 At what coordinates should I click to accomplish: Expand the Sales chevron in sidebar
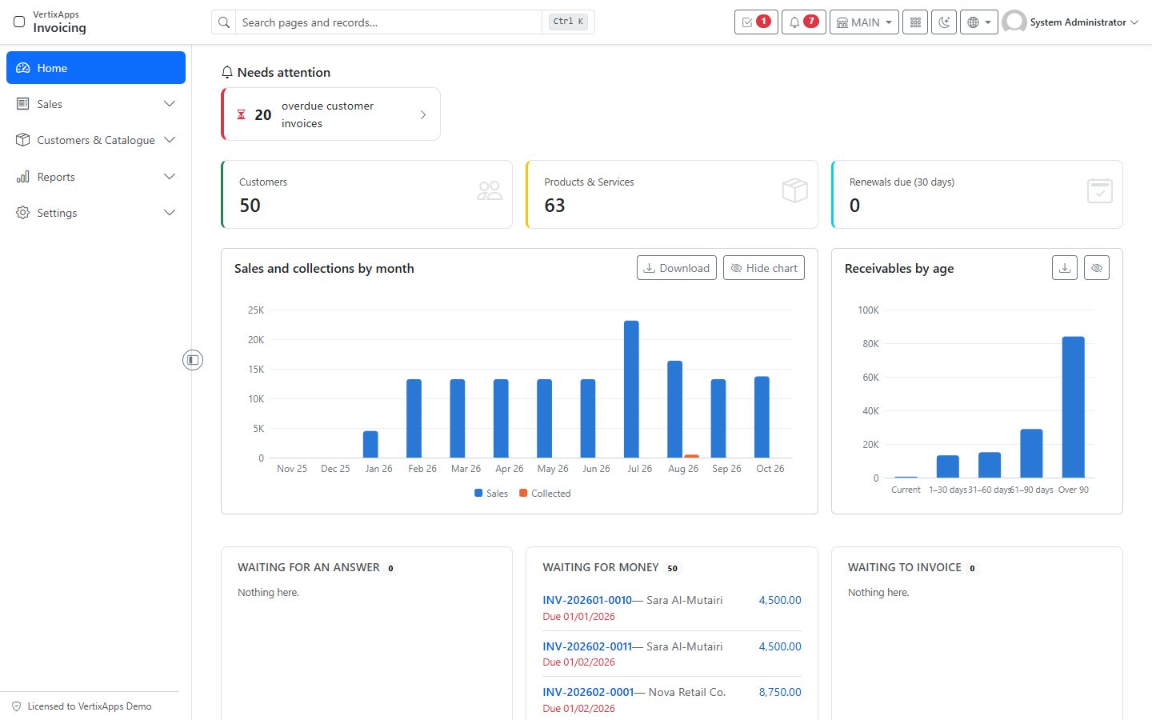[x=170, y=104]
